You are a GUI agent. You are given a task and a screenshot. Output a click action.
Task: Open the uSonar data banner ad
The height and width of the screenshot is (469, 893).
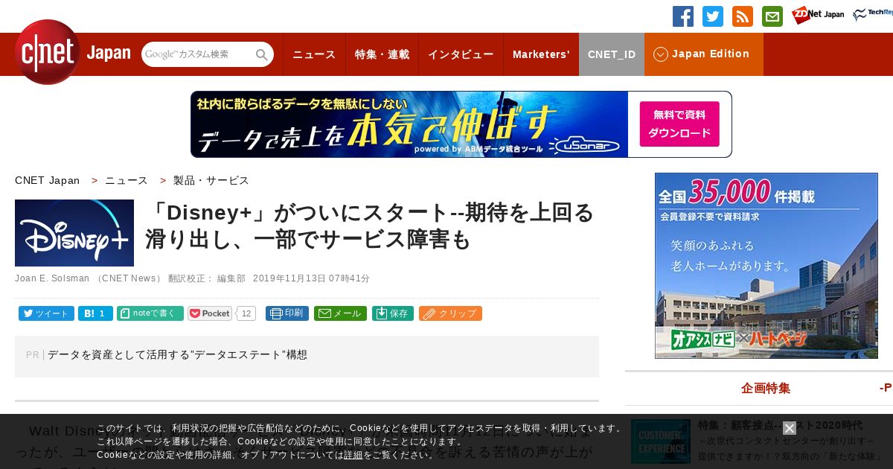pyautogui.click(x=461, y=124)
